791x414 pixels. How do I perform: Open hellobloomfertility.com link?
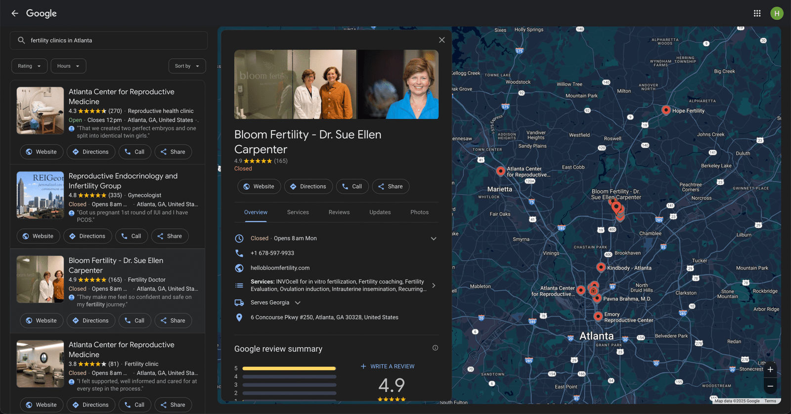coord(280,268)
